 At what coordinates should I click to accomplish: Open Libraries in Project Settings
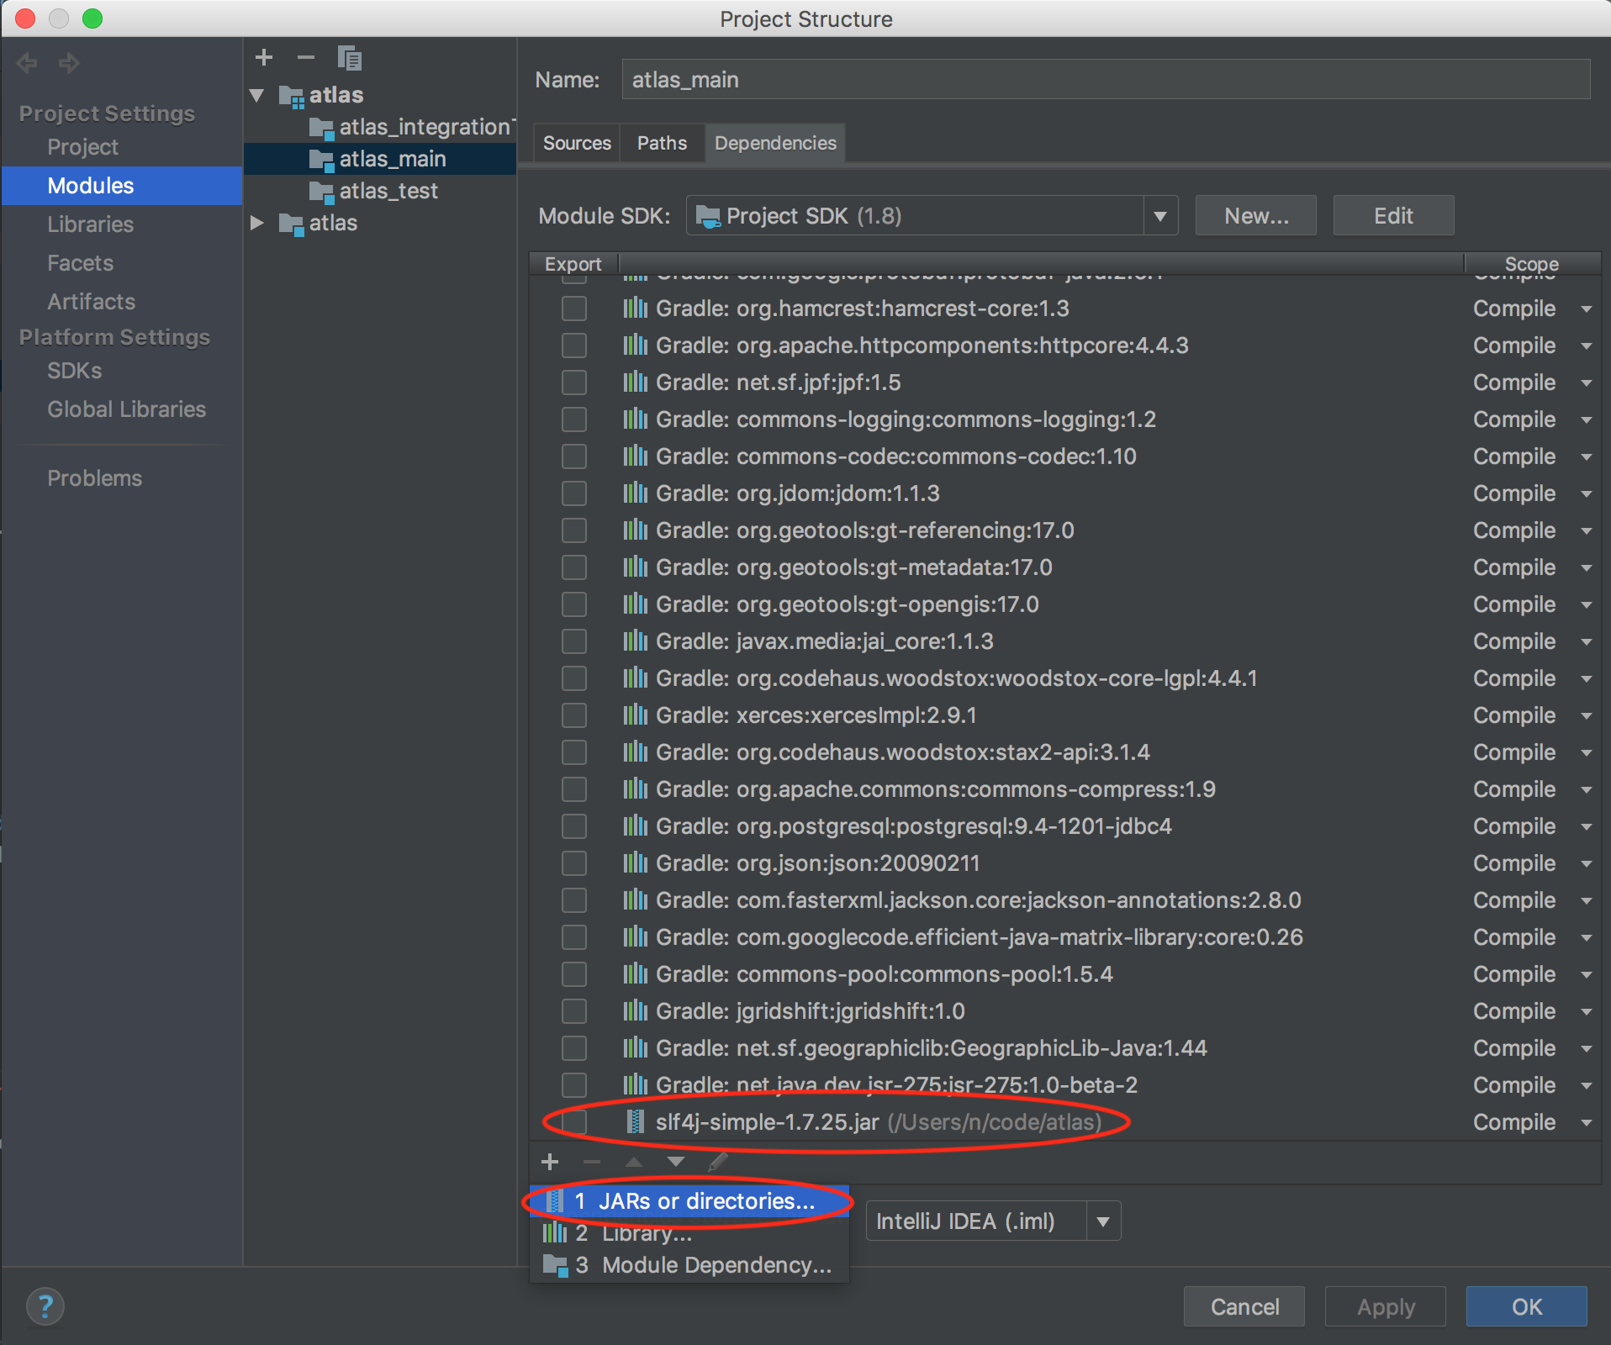(x=91, y=224)
